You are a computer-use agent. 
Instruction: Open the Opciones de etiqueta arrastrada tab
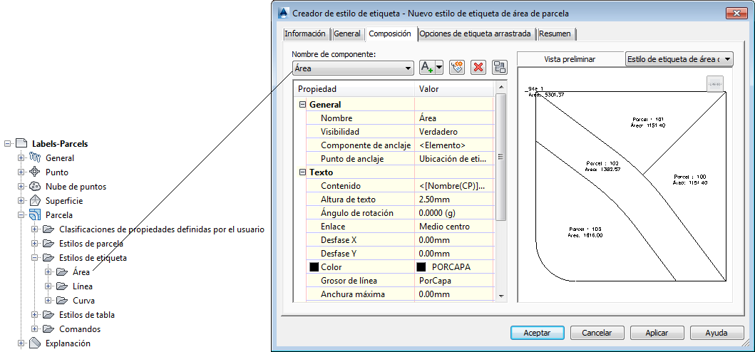[x=476, y=33]
